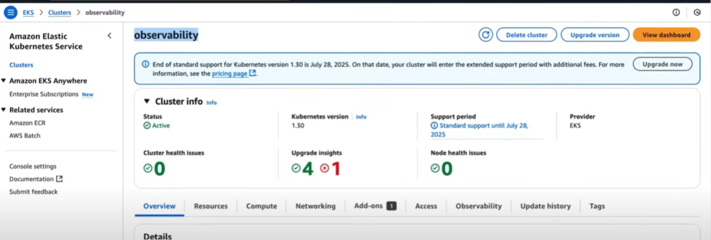Click the info circle icon in top bar
Screen dimensions: 711x240
pos(676,13)
